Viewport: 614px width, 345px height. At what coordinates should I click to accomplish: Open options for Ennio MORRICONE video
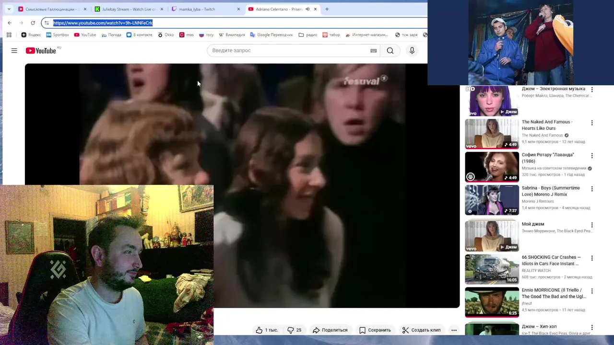592,291
